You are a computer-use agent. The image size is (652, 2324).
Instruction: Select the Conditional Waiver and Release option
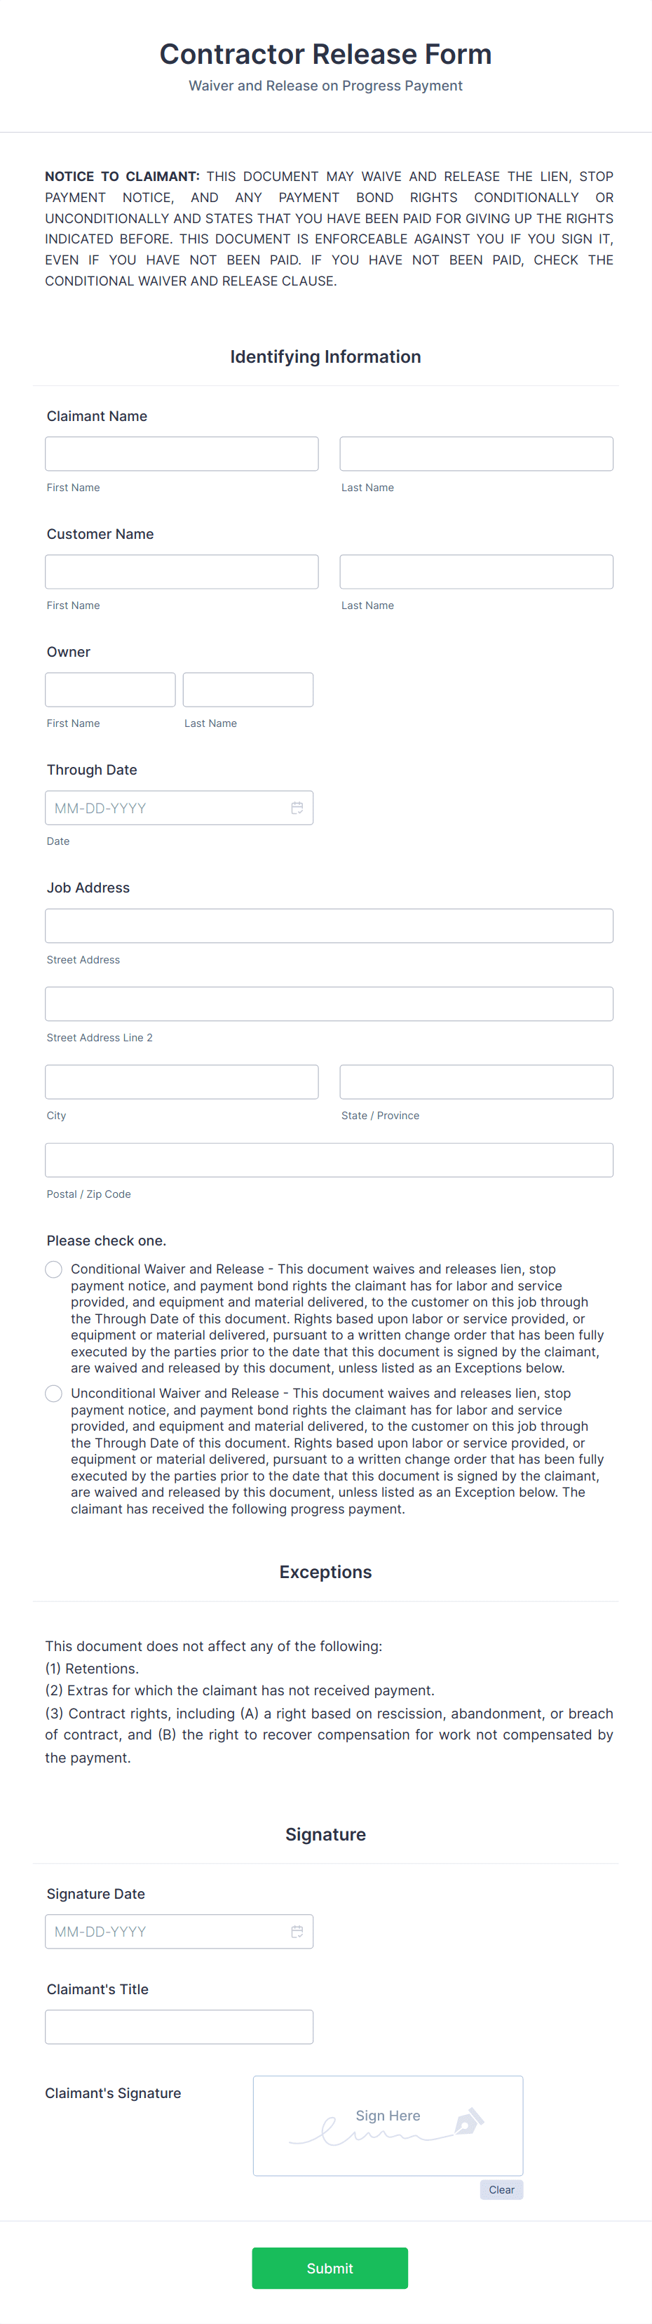53,1269
